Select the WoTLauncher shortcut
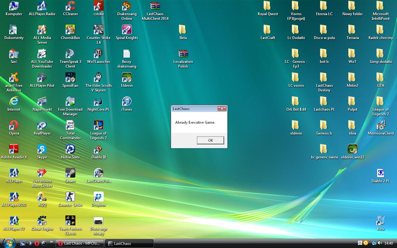Image resolution: width=397 pixels, height=248 pixels. pos(99,56)
